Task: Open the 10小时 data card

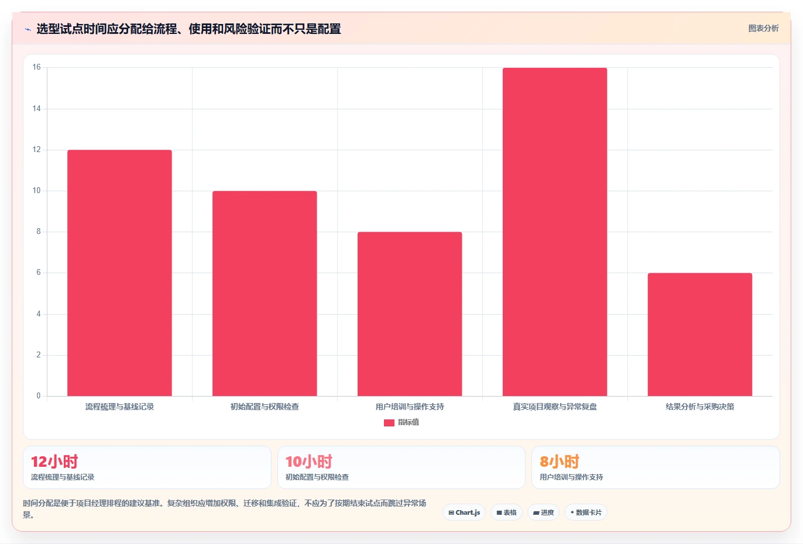Action: 401,467
